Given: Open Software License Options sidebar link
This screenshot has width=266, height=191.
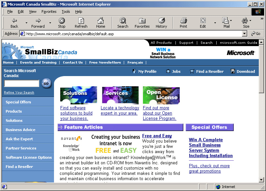Looking at the screenshot, I should [x=29, y=157].
